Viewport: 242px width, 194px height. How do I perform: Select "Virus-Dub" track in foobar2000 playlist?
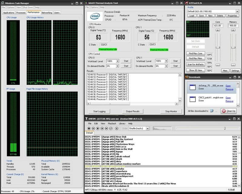click(x=161, y=137)
